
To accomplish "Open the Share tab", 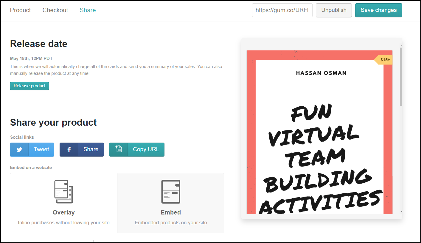I will pos(88,10).
